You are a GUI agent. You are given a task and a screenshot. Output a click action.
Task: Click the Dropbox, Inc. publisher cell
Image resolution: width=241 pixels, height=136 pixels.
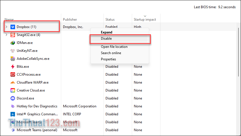point(73,27)
